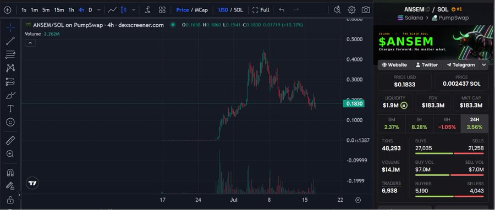Click the redo arrow

pyautogui.click(x=296, y=10)
